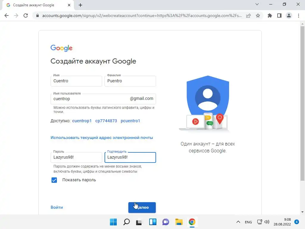Click the blue 'Далее' button
This screenshot has height=229, width=305.
[x=142, y=208]
